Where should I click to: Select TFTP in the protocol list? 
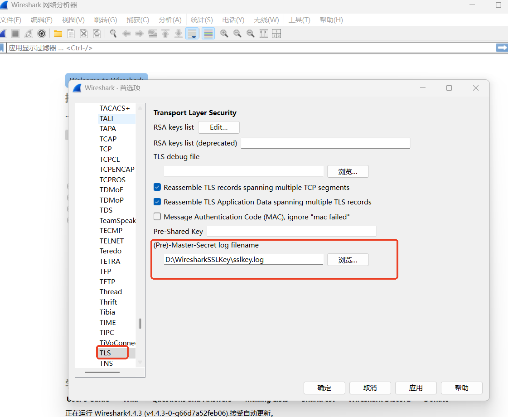click(x=107, y=281)
